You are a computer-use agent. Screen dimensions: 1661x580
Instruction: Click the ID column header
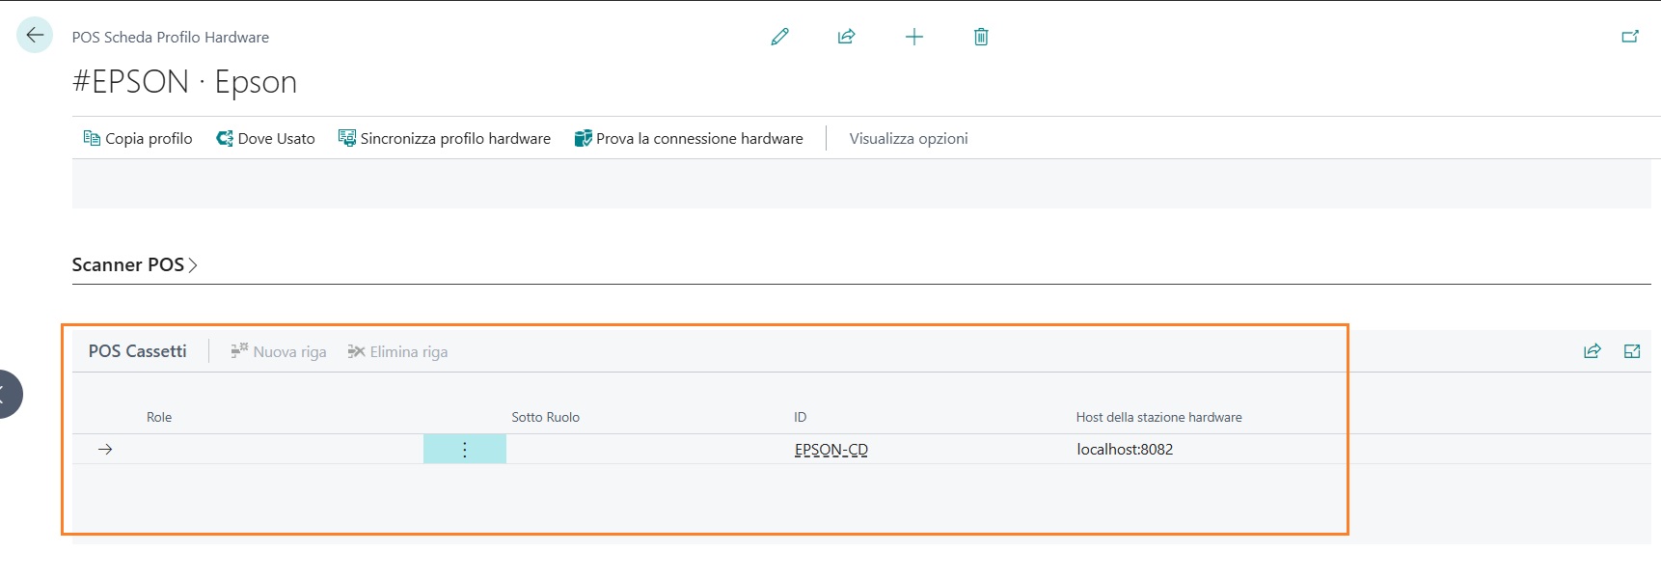[x=800, y=417]
